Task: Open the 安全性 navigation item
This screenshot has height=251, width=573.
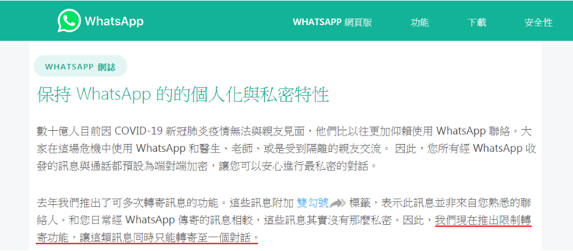Action: click(538, 22)
